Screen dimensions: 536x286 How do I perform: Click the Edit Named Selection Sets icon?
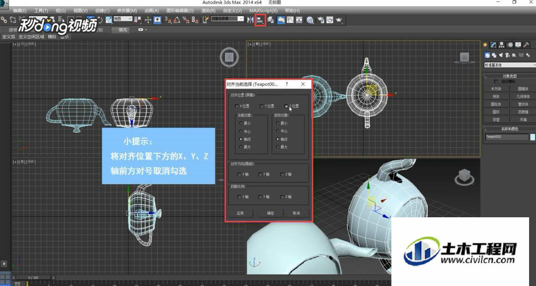[x=205, y=20]
